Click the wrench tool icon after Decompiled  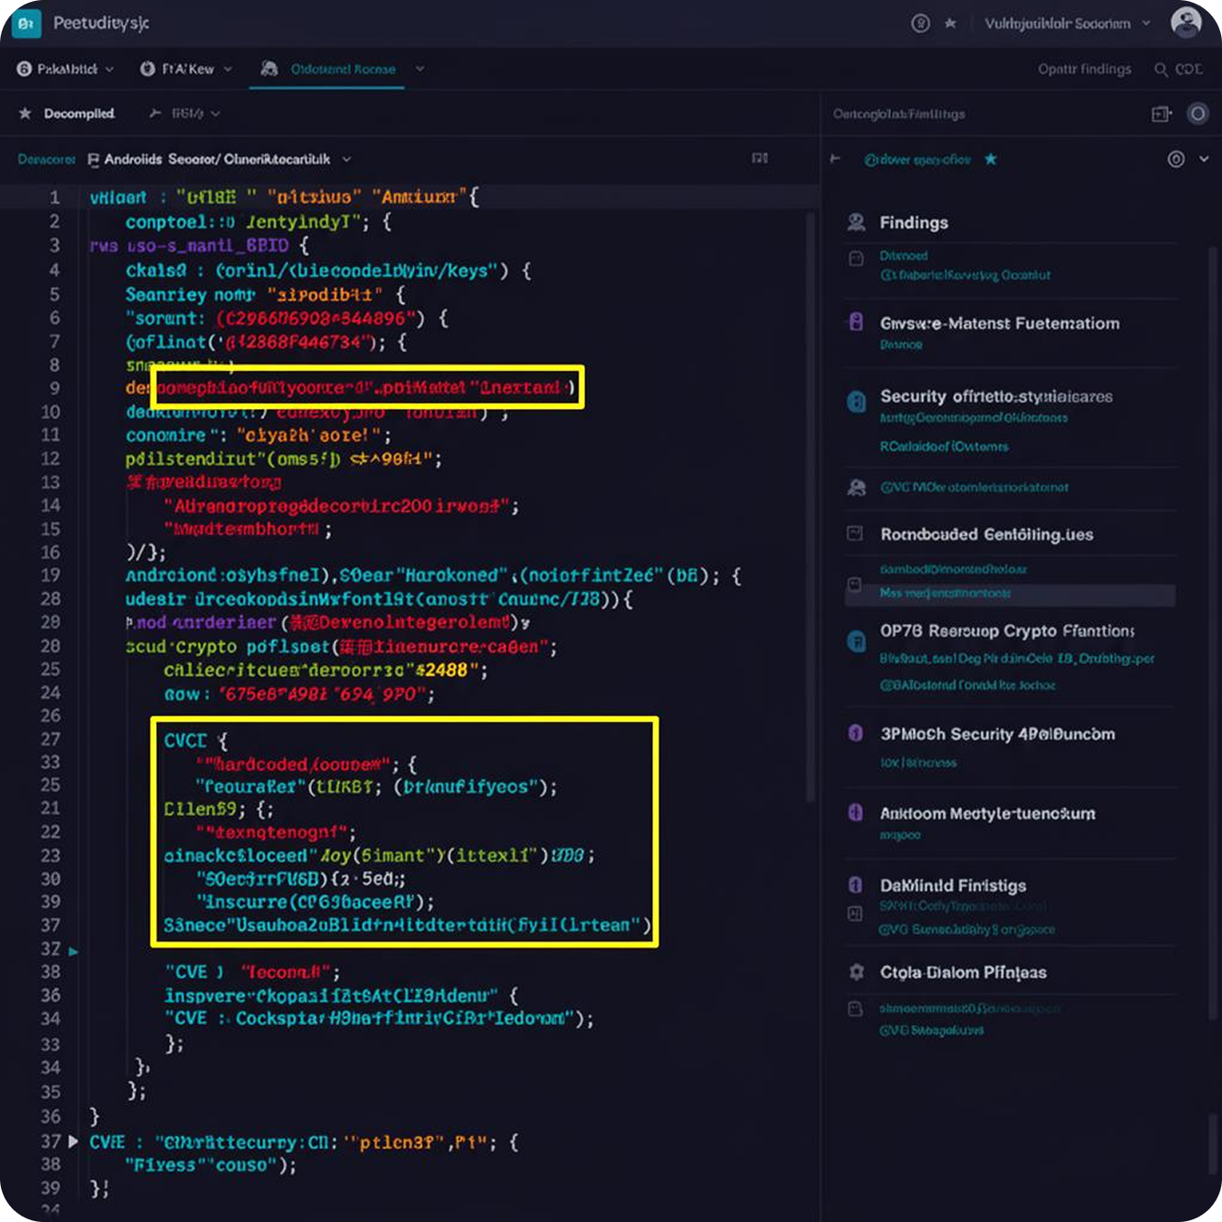[155, 114]
